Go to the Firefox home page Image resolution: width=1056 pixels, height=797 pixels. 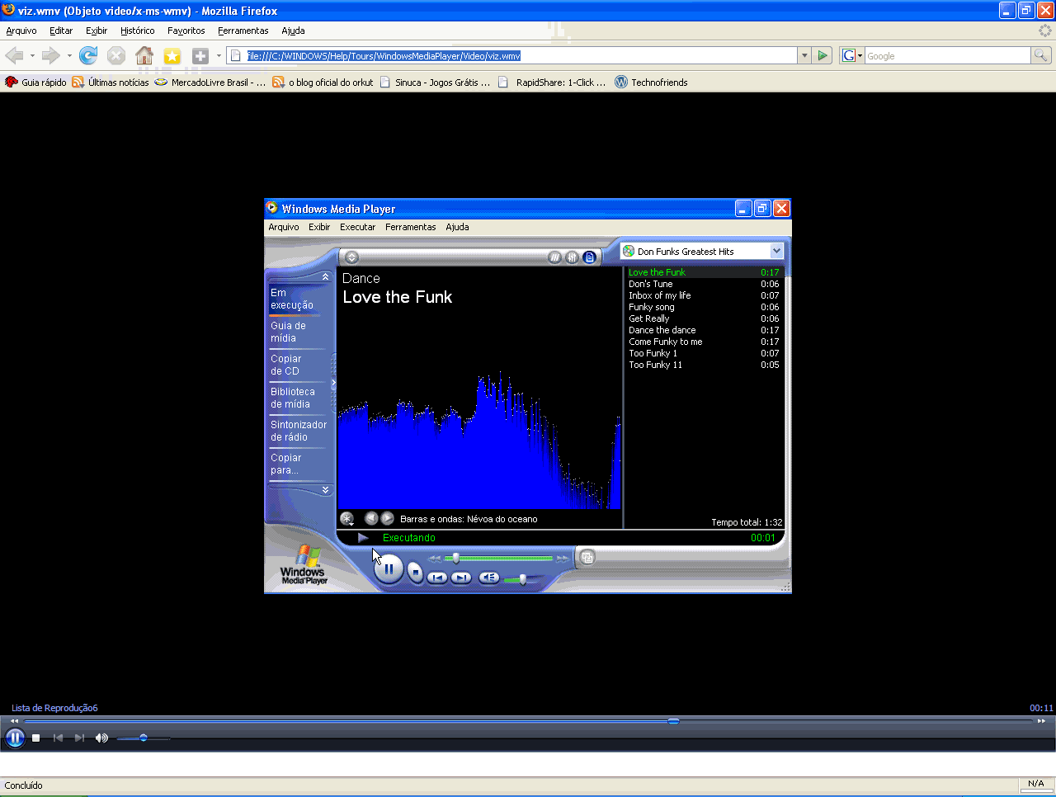tap(144, 55)
